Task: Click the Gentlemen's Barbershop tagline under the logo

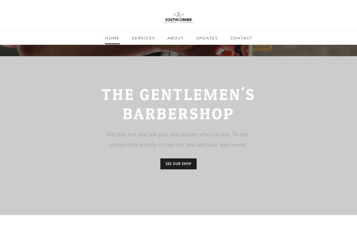Action: click(178, 22)
